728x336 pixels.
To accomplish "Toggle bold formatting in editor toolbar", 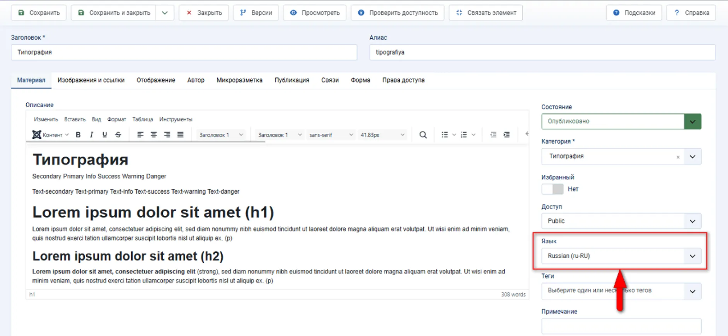I will tap(78, 135).
